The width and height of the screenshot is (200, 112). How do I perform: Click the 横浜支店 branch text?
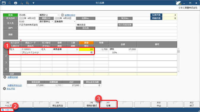tap(81, 25)
